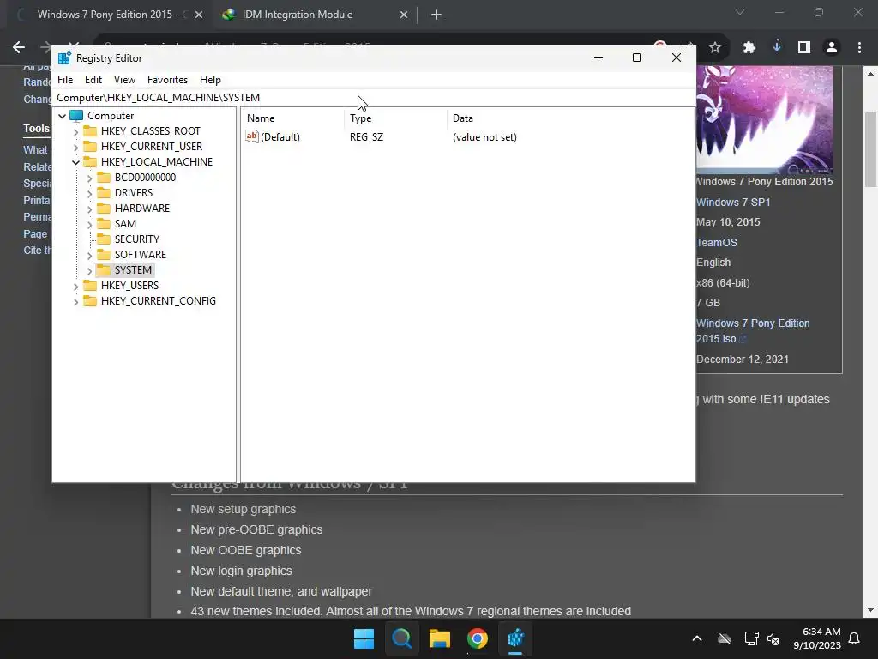Select the (Default) value row name
Image resolution: width=878 pixels, height=659 pixels.
pos(280,137)
